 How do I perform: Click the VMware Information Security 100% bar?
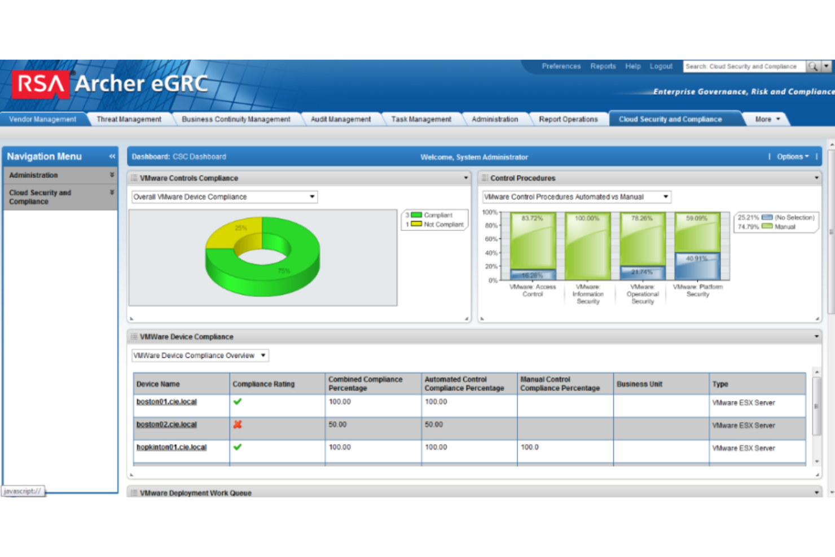click(587, 246)
